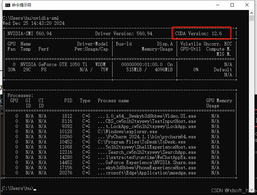Image resolution: width=257 pixels, height=195 pixels.
Task: Click the C:\Windows\explorer.exe process name
Action: 127,132
